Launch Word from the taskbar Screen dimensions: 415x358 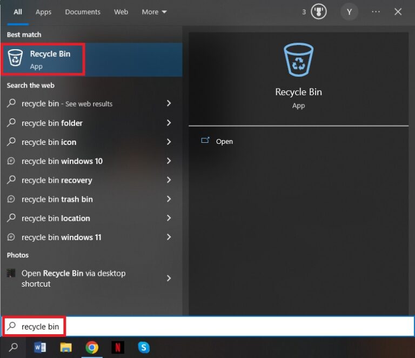40,347
